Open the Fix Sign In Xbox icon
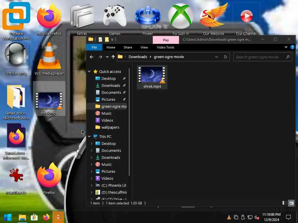 pos(180,19)
